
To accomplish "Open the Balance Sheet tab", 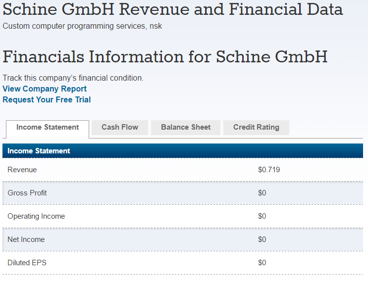I will point(186,128).
